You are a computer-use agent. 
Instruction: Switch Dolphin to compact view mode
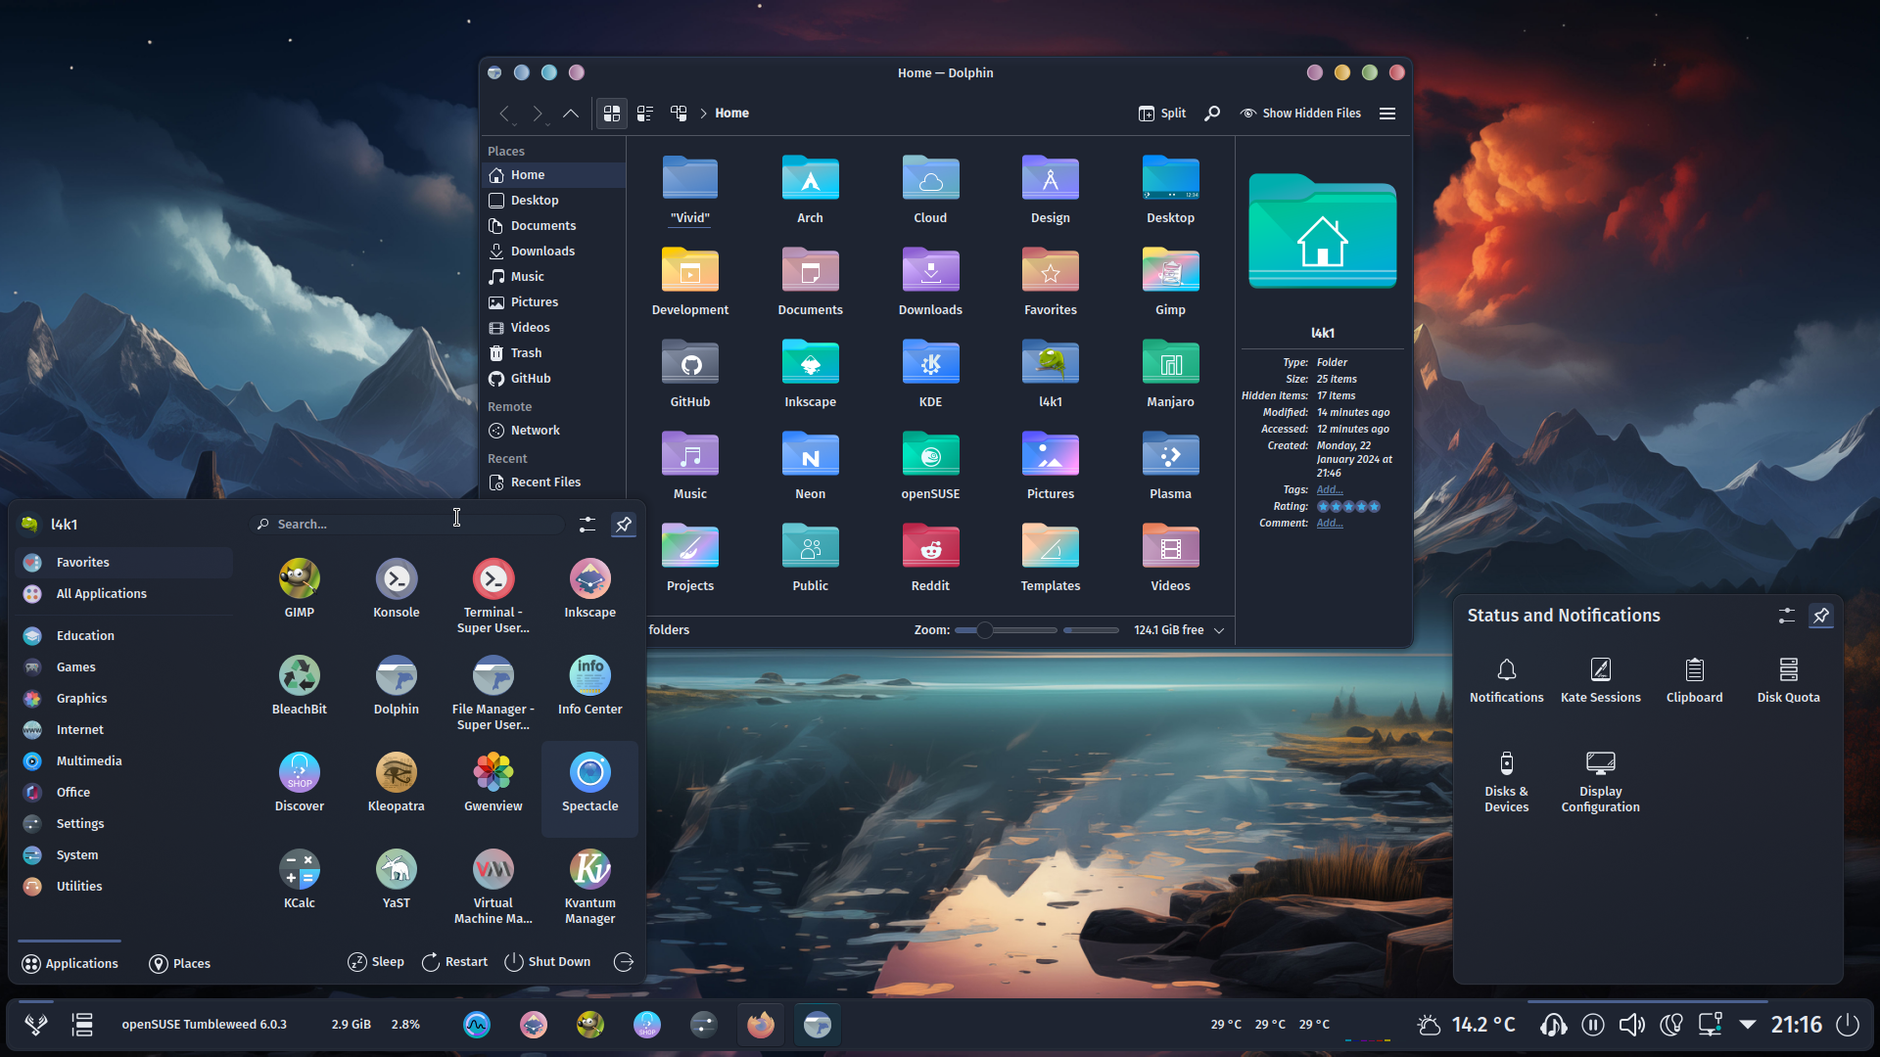pos(645,114)
